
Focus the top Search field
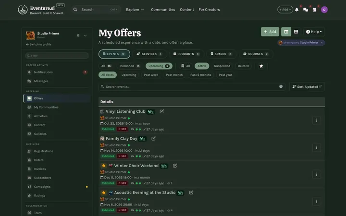96,10
